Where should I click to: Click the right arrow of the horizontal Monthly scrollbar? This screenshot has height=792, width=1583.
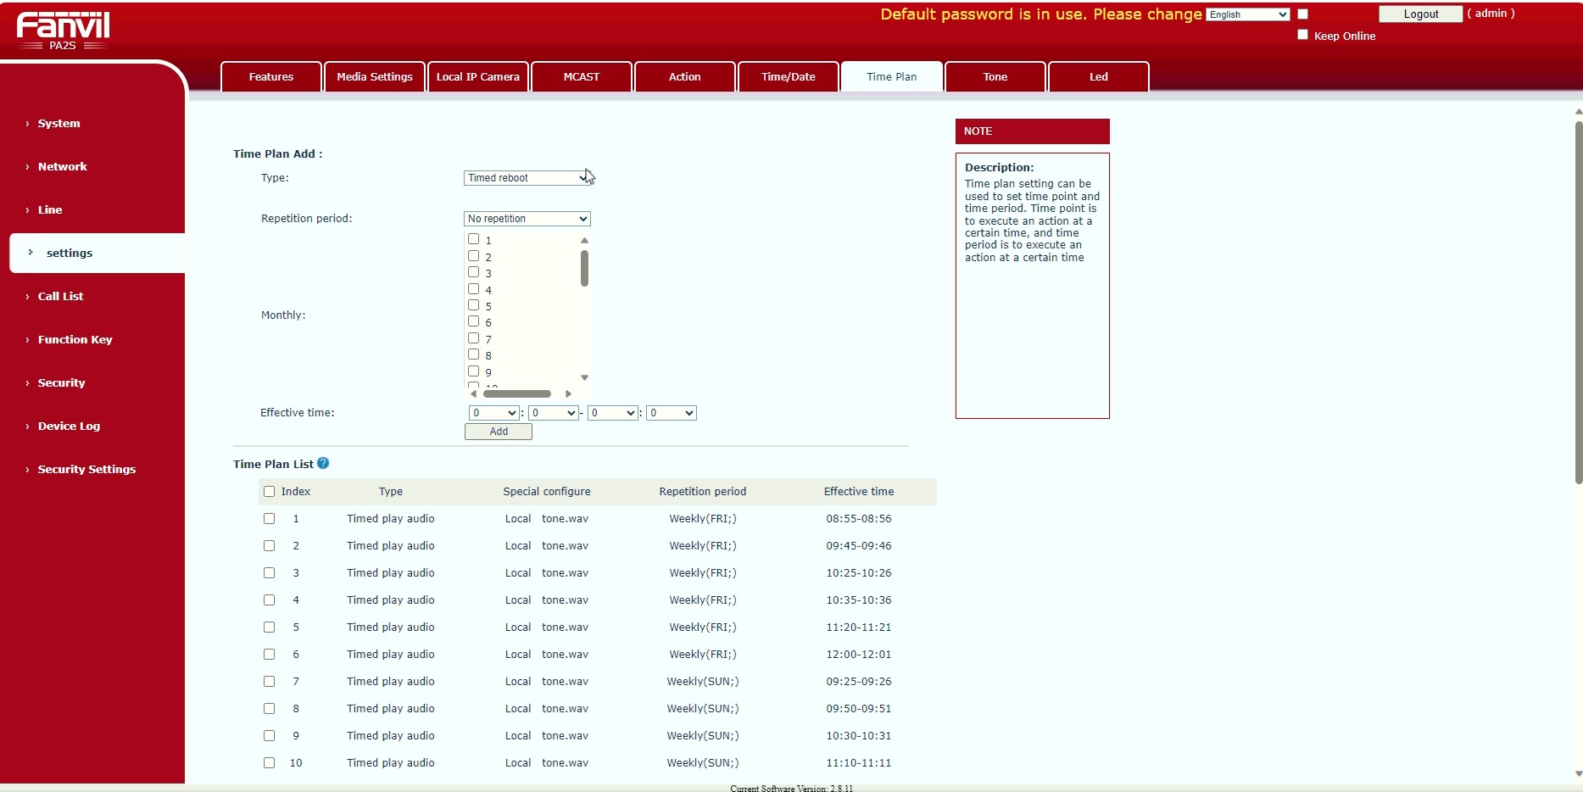point(569,393)
